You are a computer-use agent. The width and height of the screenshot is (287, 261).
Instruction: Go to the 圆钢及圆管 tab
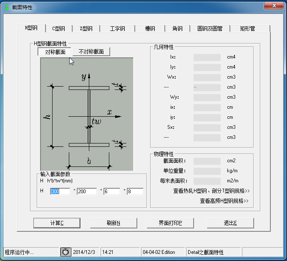click(x=210, y=28)
